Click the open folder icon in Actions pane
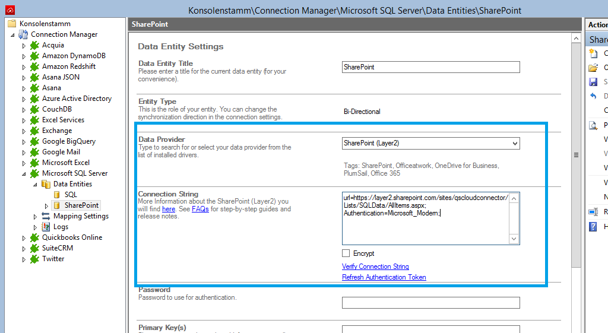This screenshot has width=608, height=333. click(x=593, y=68)
